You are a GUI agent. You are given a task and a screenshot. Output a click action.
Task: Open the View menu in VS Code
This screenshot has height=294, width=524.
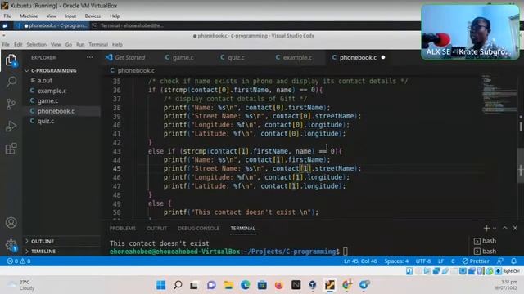(56, 44)
